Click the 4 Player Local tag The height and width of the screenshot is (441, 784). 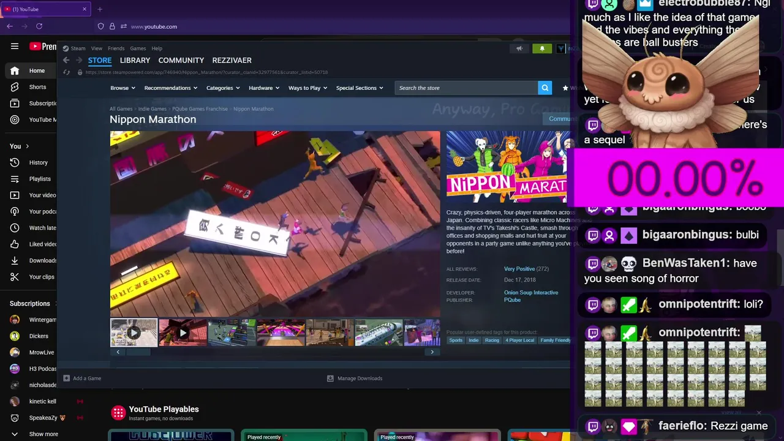(x=519, y=341)
